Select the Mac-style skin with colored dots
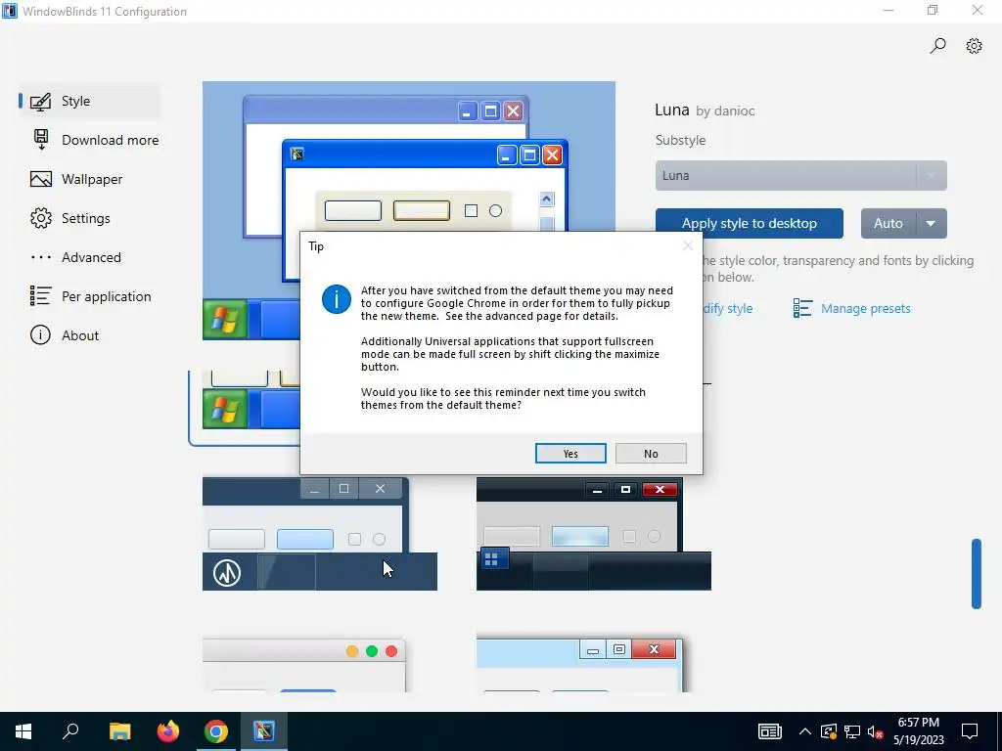This screenshot has height=751, width=1002. coord(304,664)
